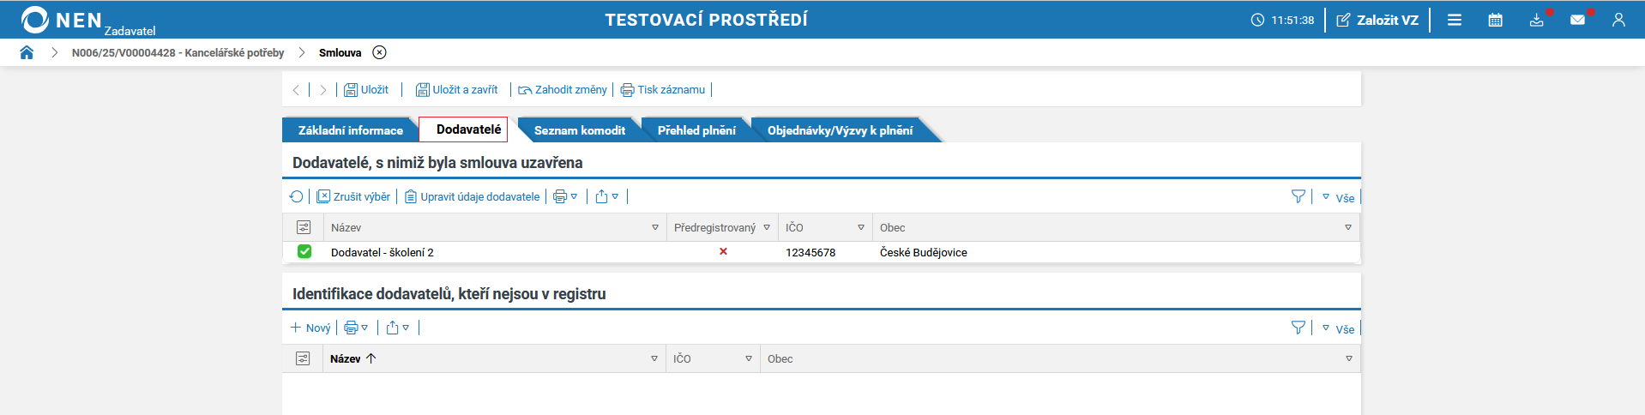Click Zahodit změny button
Viewport: 1645px width, 415px height.
(x=563, y=89)
